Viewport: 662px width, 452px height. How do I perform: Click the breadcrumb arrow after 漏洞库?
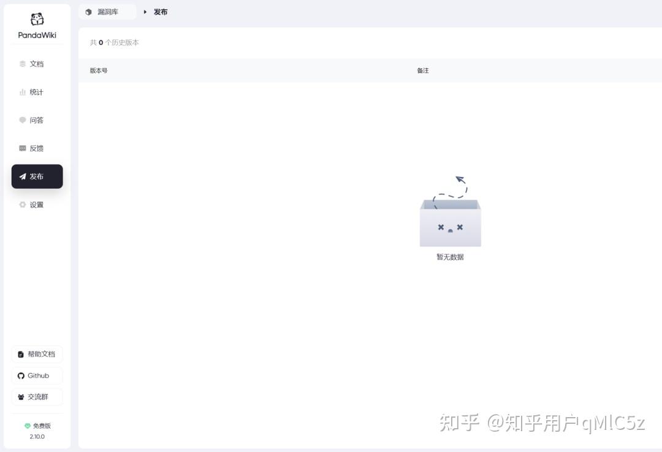(x=145, y=12)
